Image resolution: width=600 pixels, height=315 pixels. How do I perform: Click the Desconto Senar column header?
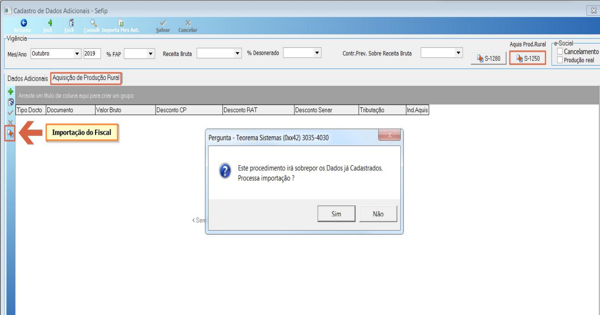click(326, 110)
